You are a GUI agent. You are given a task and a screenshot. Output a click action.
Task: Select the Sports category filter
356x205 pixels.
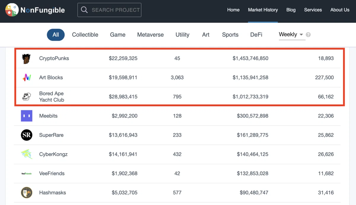230,35
